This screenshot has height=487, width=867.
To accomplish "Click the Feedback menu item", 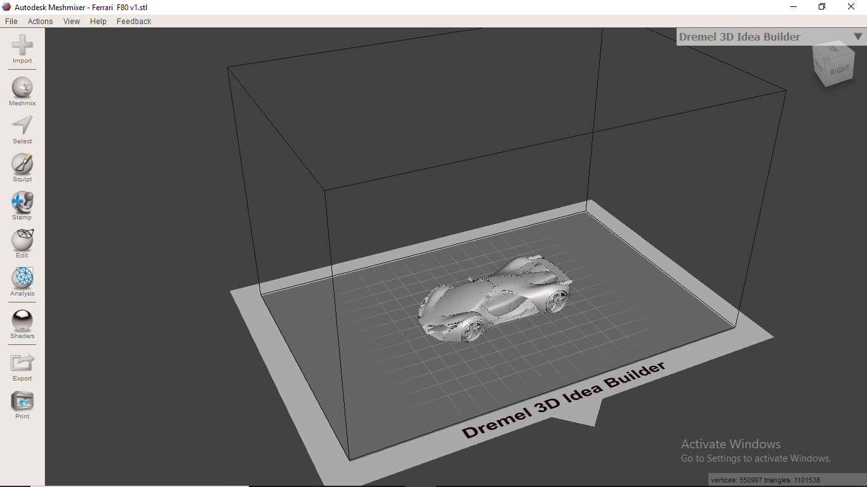I will tap(134, 21).
